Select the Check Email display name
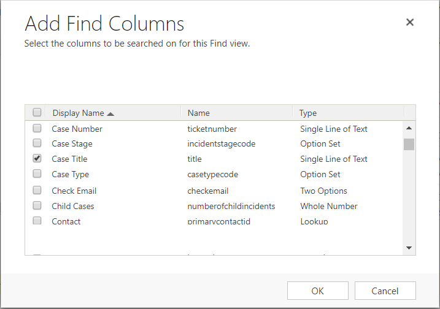 (74, 191)
